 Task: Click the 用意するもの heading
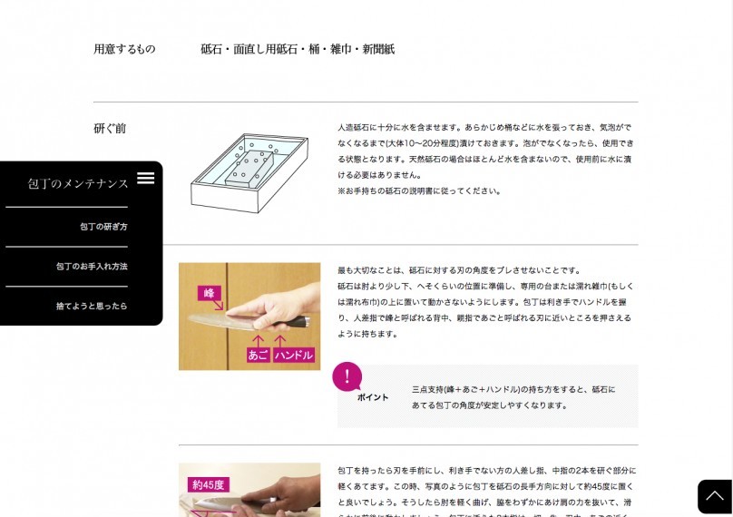[x=124, y=49]
